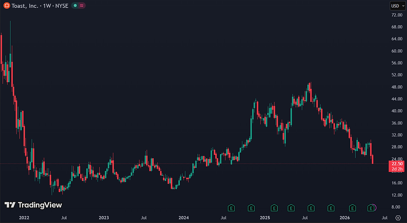Click the 64.00 price axis label
The height and width of the screenshot is (223, 407).
click(397, 39)
